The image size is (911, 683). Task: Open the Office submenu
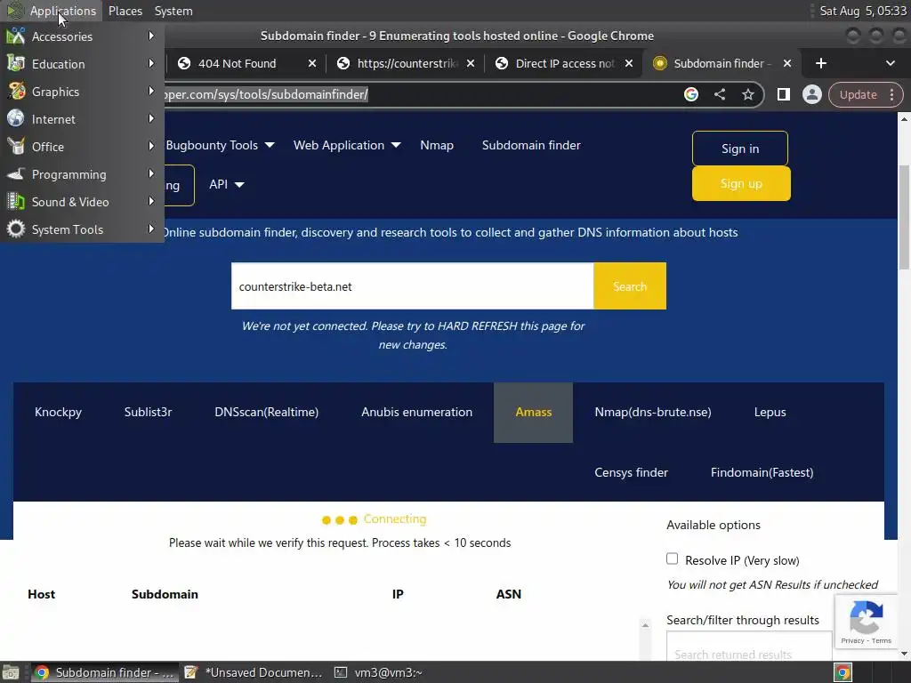(x=81, y=147)
